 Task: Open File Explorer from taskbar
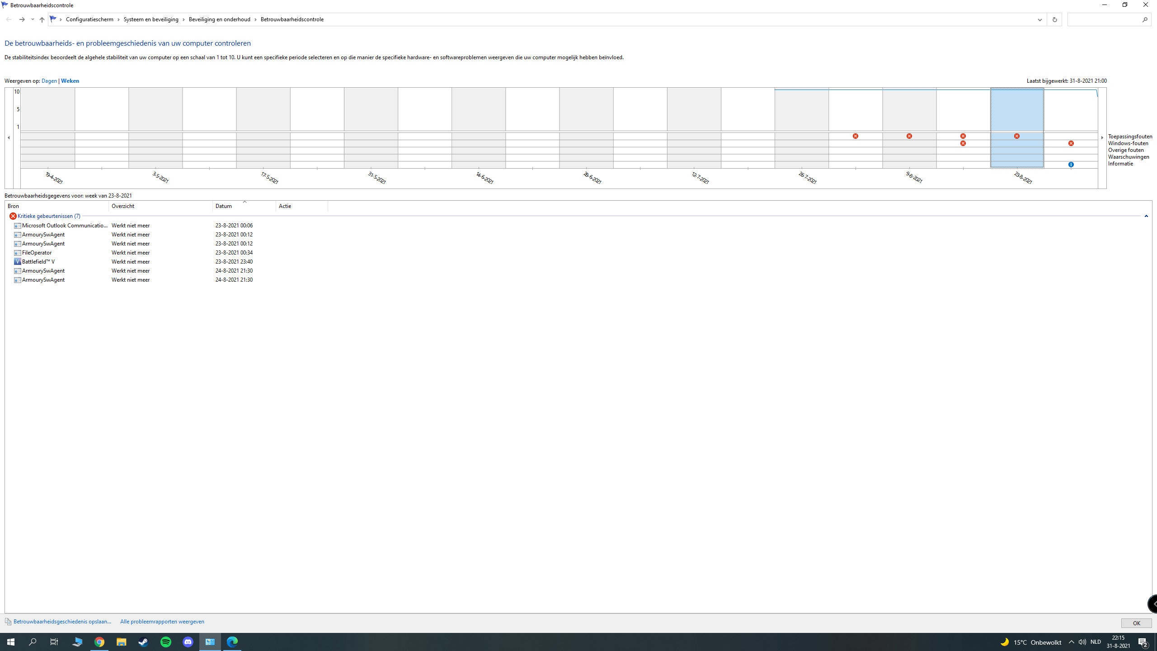[x=122, y=642]
